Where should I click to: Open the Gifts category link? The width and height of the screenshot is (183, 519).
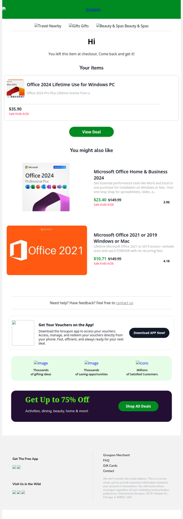(79, 26)
